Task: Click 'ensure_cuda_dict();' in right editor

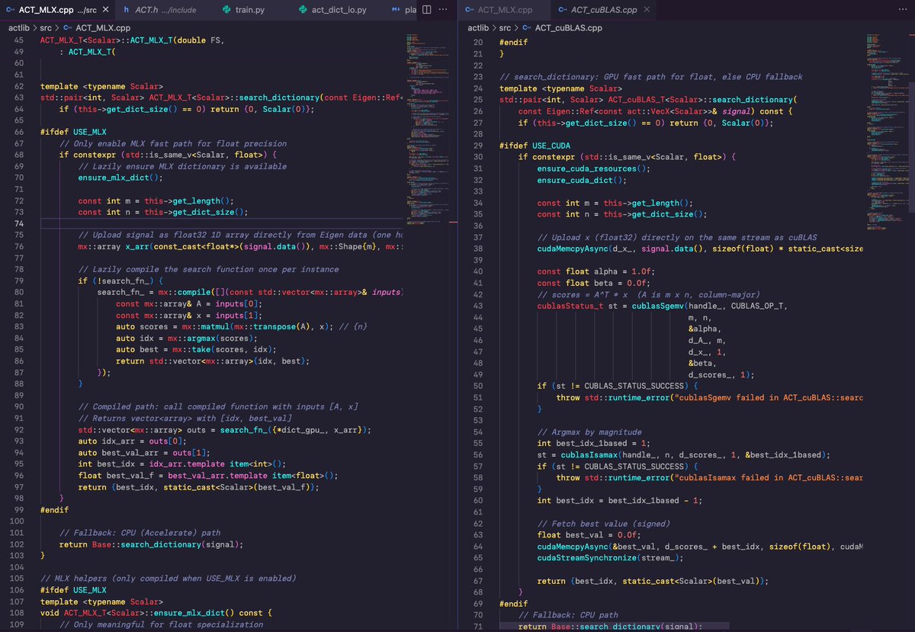Action: coord(581,181)
